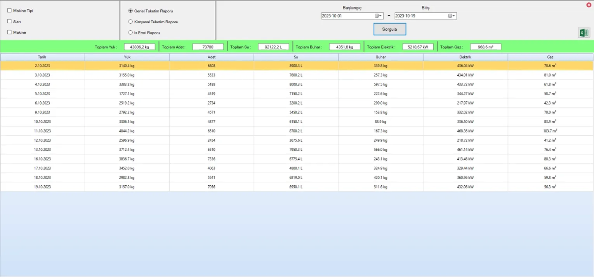
Task: Open the Başlangıç date calendar picker
Action: tap(378, 16)
